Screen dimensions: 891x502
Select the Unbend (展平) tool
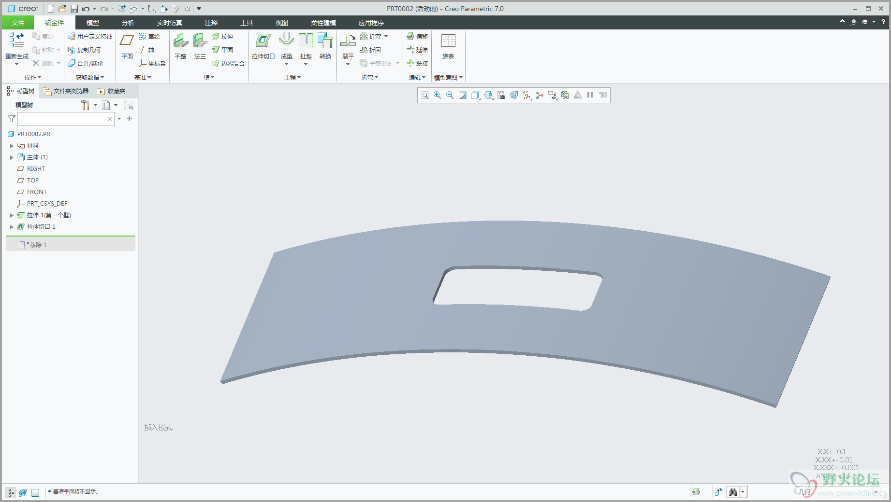[x=348, y=49]
